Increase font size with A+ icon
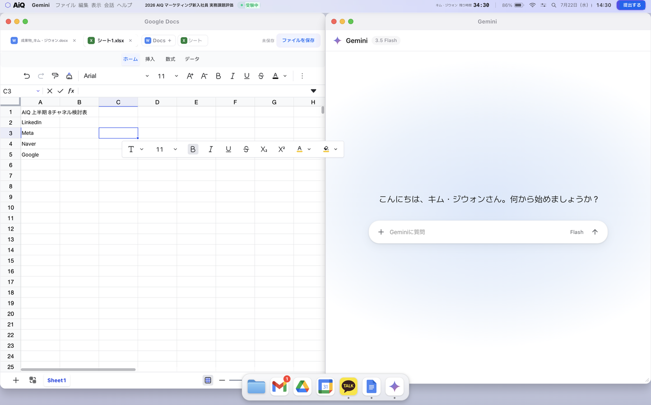The width and height of the screenshot is (651, 405). point(190,76)
